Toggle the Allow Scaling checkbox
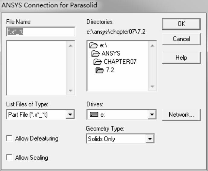 pos(10,157)
